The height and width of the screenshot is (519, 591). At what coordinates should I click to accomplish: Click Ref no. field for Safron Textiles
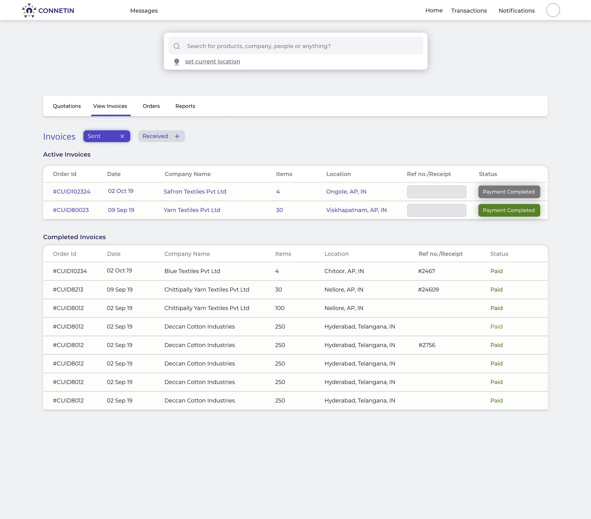click(x=436, y=192)
